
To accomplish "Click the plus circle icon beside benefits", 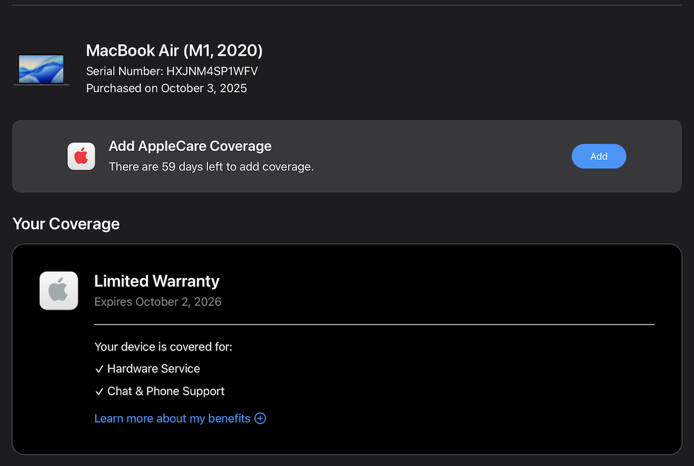I will [x=260, y=418].
